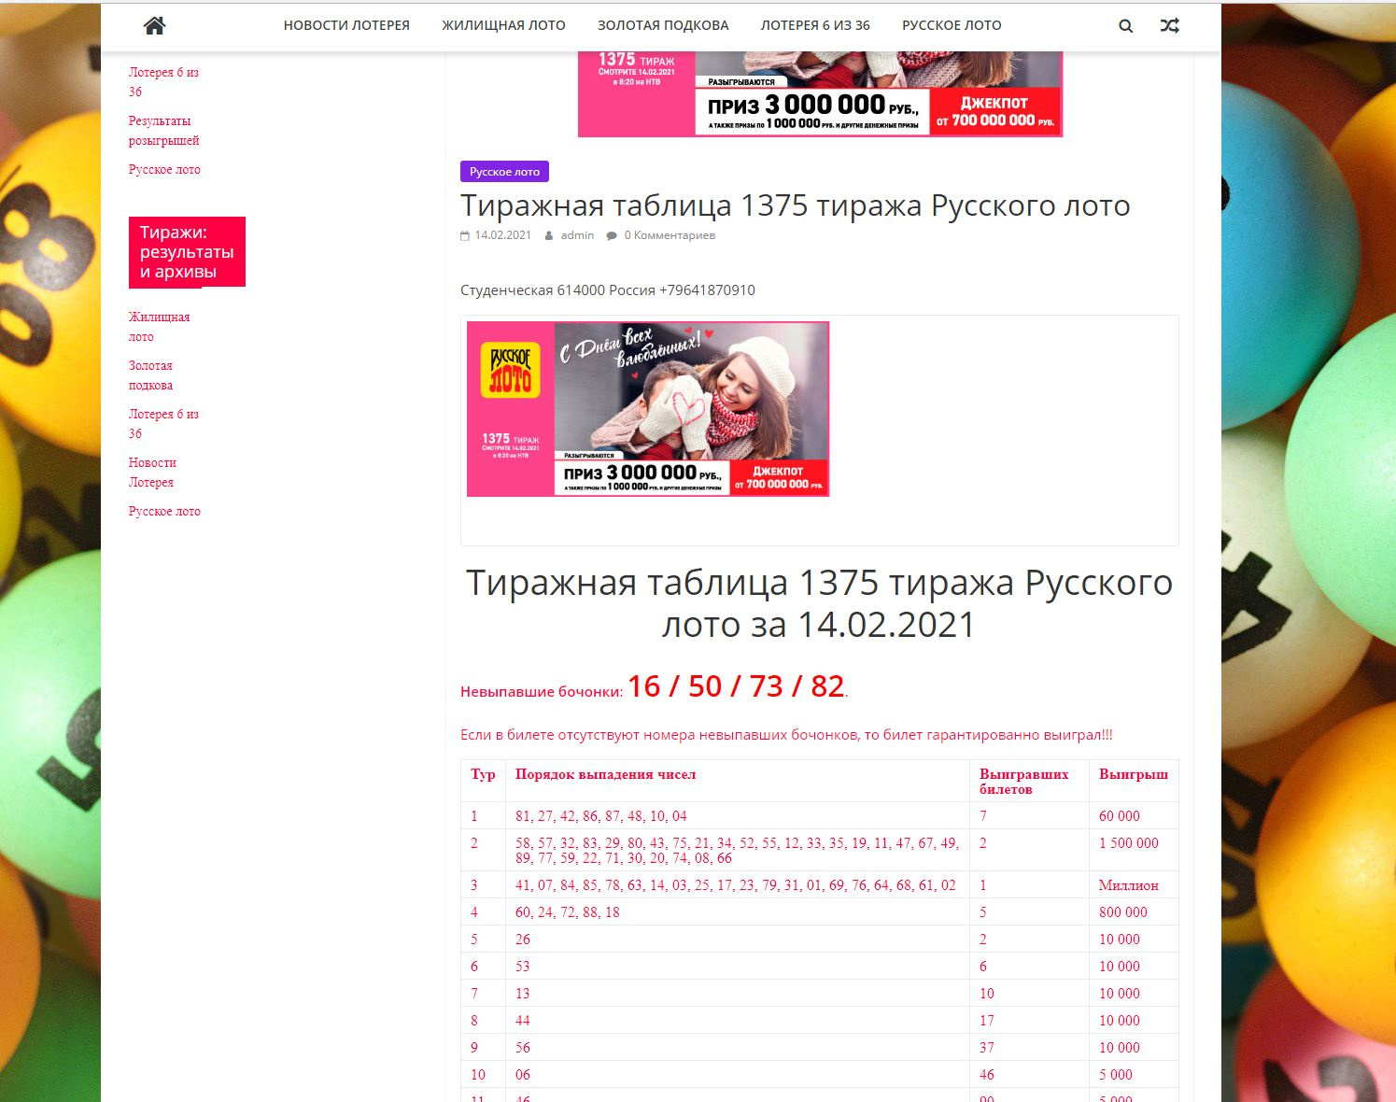Select the red guaranteed-win notice text
The height and width of the screenshot is (1102, 1396).
point(786,735)
